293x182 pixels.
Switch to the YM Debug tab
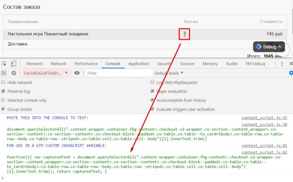255,64
